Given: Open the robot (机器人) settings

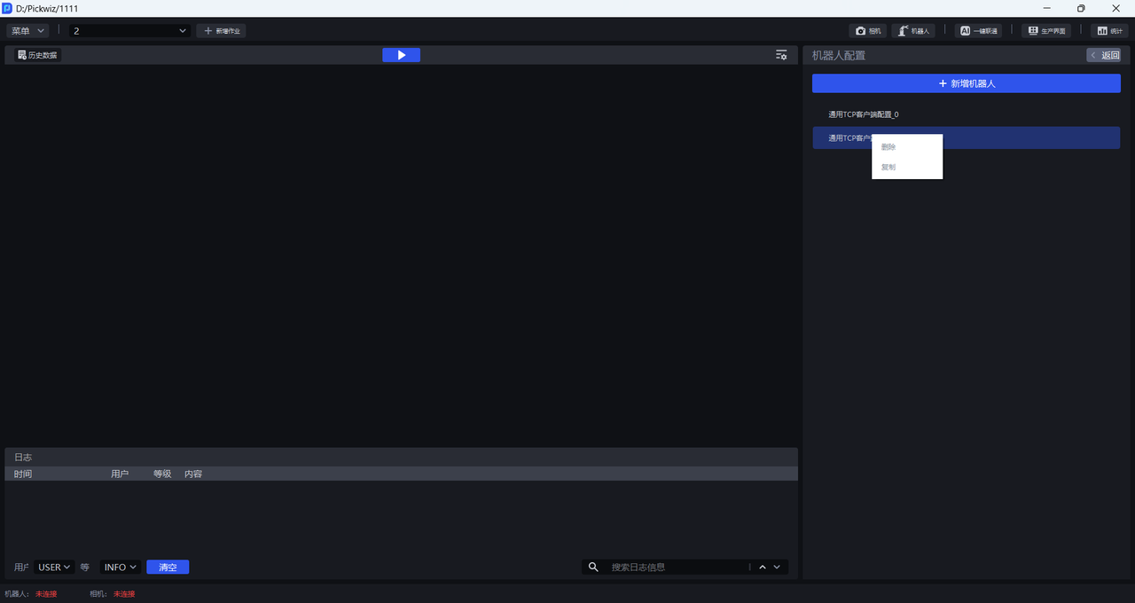Looking at the screenshot, I should pyautogui.click(x=913, y=31).
